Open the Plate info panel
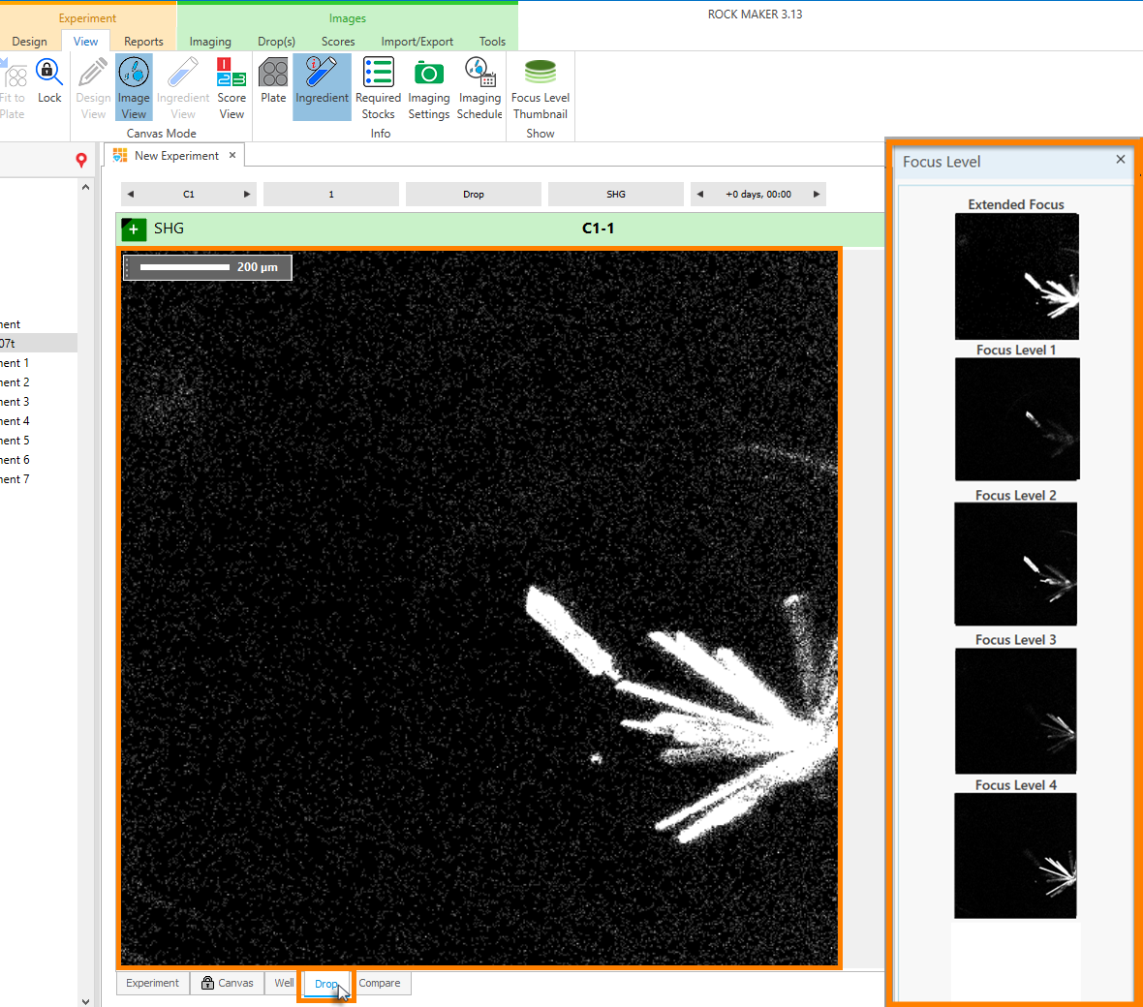 [x=272, y=87]
